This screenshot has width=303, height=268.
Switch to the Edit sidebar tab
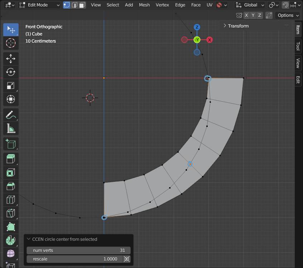(298, 79)
